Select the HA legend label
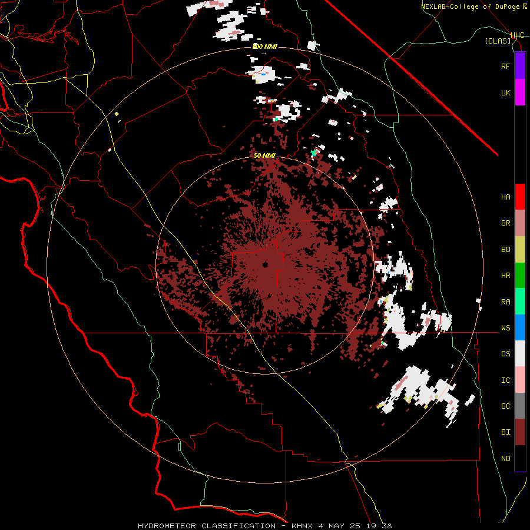This screenshot has width=530, height=530. [505, 197]
